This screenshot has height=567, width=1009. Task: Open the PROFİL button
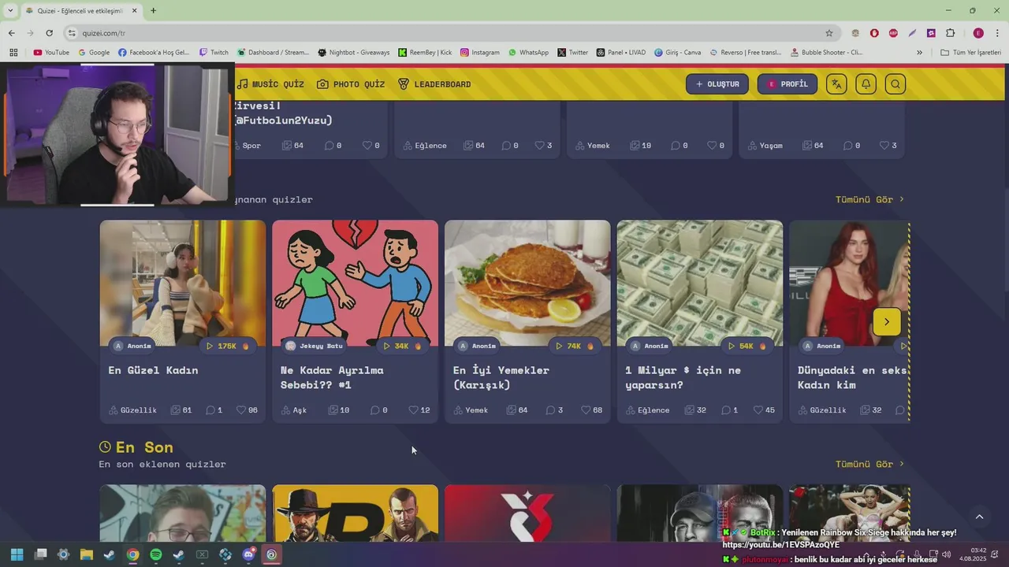point(787,84)
